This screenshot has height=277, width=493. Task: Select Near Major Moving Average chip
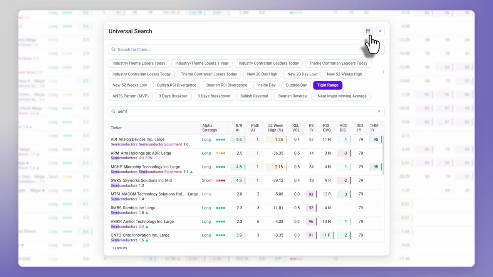tap(342, 96)
